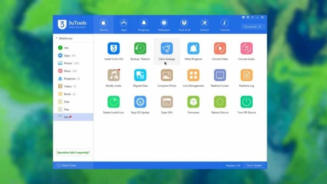Select Ringtones in the sidebar
Screen dimensions: 327x184
(73, 79)
